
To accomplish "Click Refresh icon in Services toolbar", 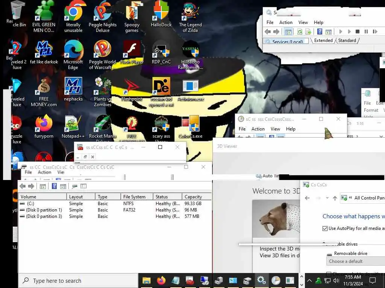I will pos(300,31).
